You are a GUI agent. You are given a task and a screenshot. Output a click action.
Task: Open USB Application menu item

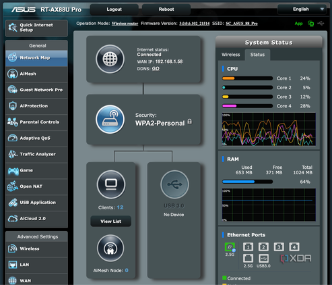36,203
